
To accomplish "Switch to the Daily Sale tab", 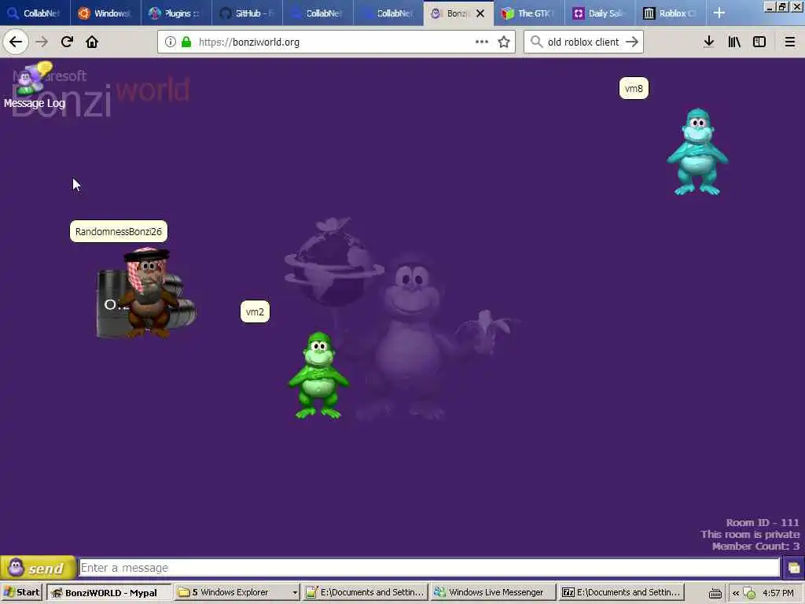I will tap(600, 13).
